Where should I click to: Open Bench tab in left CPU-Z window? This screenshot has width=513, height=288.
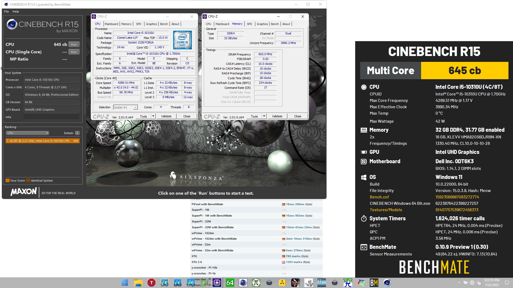(x=164, y=24)
